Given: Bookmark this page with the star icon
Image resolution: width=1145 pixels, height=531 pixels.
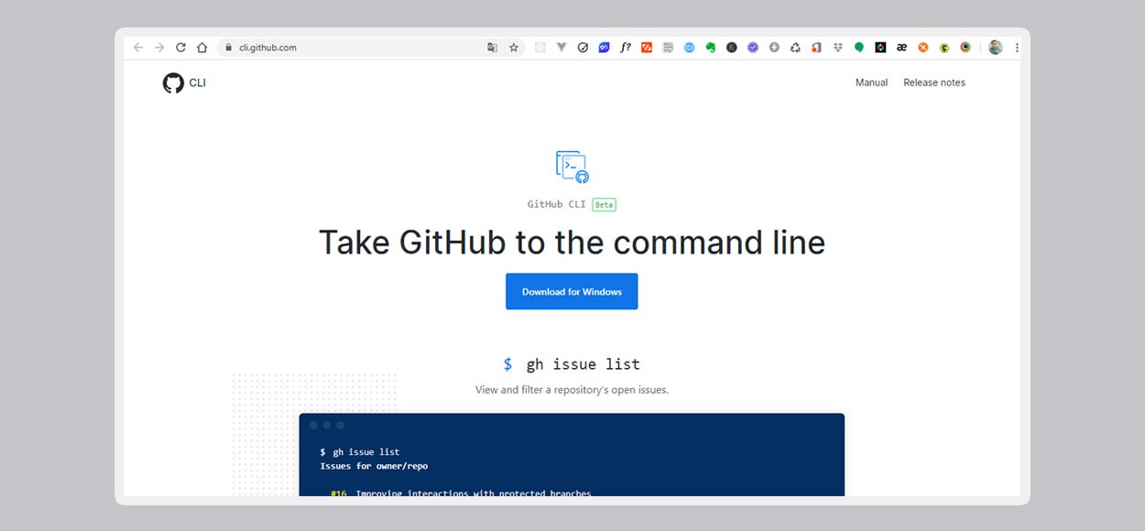Looking at the screenshot, I should (x=514, y=48).
